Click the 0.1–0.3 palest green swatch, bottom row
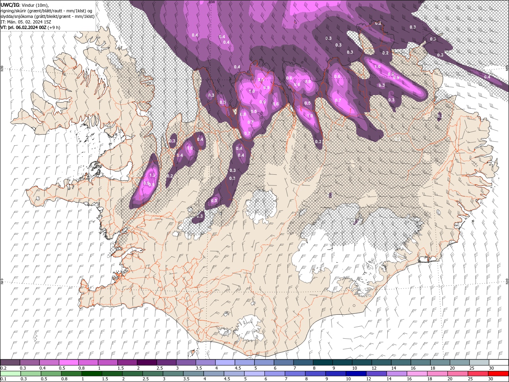 10,374
